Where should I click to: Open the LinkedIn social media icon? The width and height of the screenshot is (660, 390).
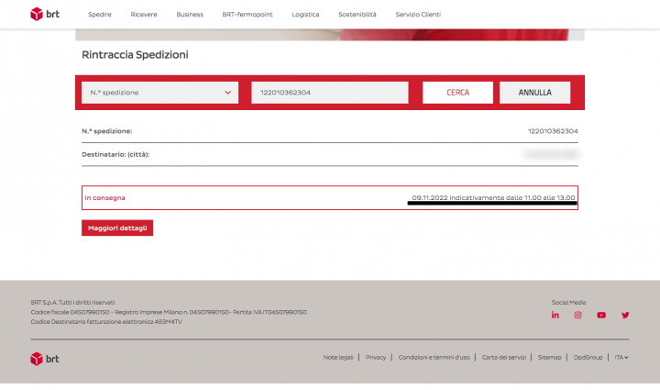pyautogui.click(x=555, y=315)
